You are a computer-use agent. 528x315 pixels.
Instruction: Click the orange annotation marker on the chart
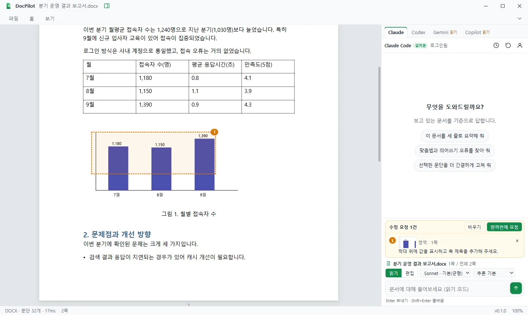(214, 132)
